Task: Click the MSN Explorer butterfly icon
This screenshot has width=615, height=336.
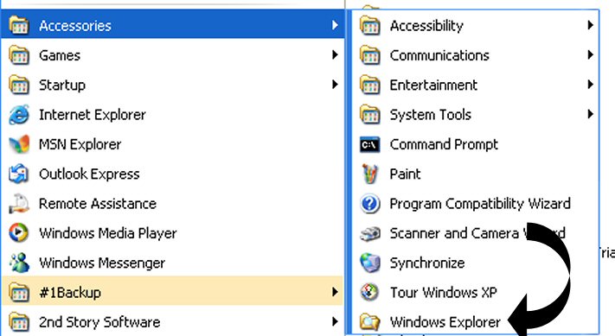Action: coord(19,144)
